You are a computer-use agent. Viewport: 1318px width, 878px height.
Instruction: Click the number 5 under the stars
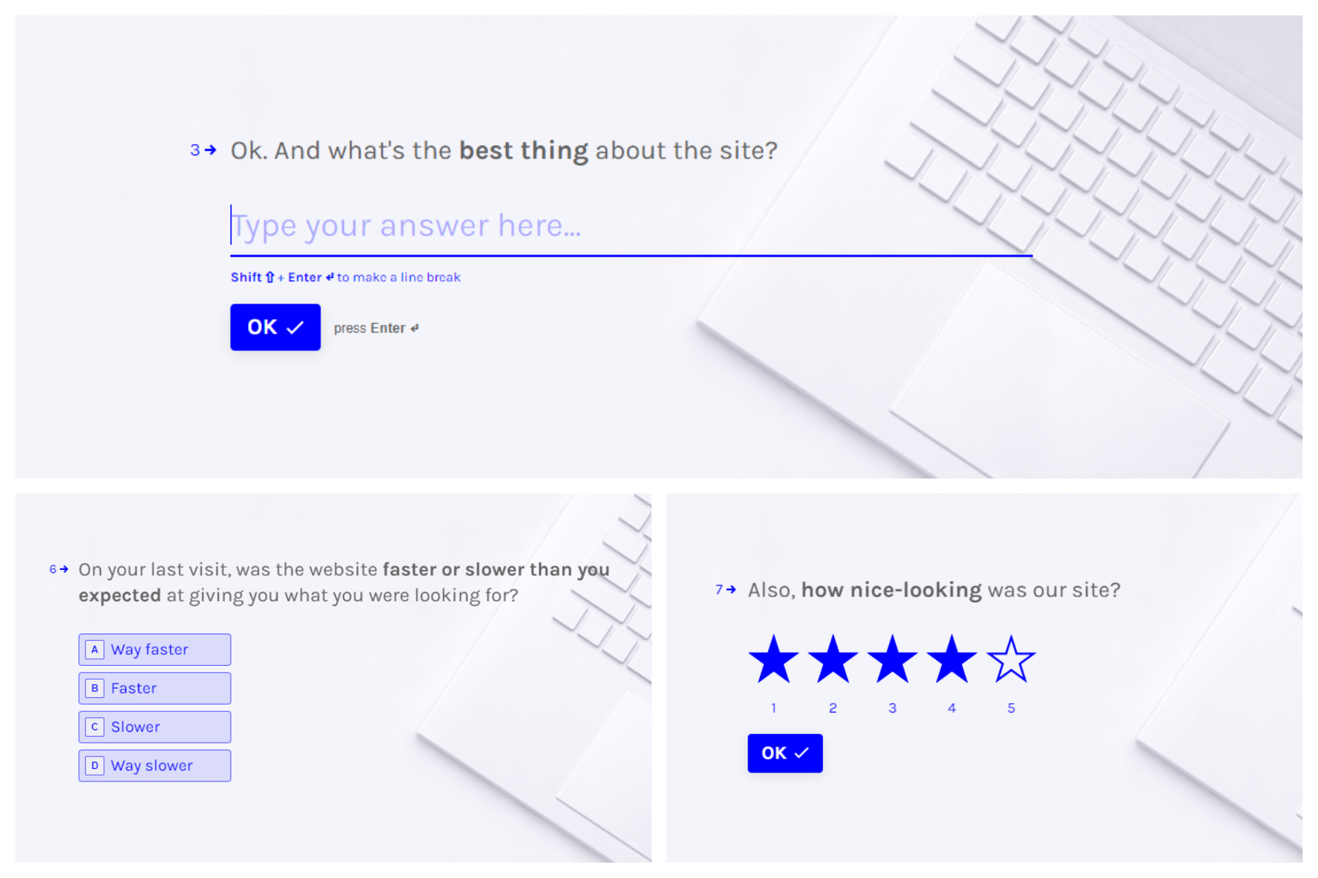pyautogui.click(x=1011, y=708)
